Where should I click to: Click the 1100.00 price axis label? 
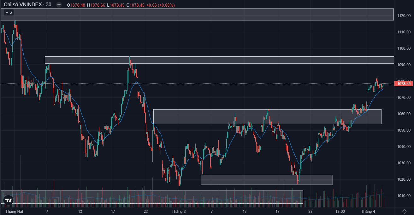click(404, 48)
